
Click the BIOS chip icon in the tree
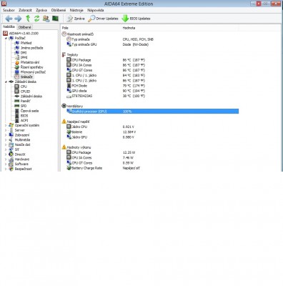(17, 116)
